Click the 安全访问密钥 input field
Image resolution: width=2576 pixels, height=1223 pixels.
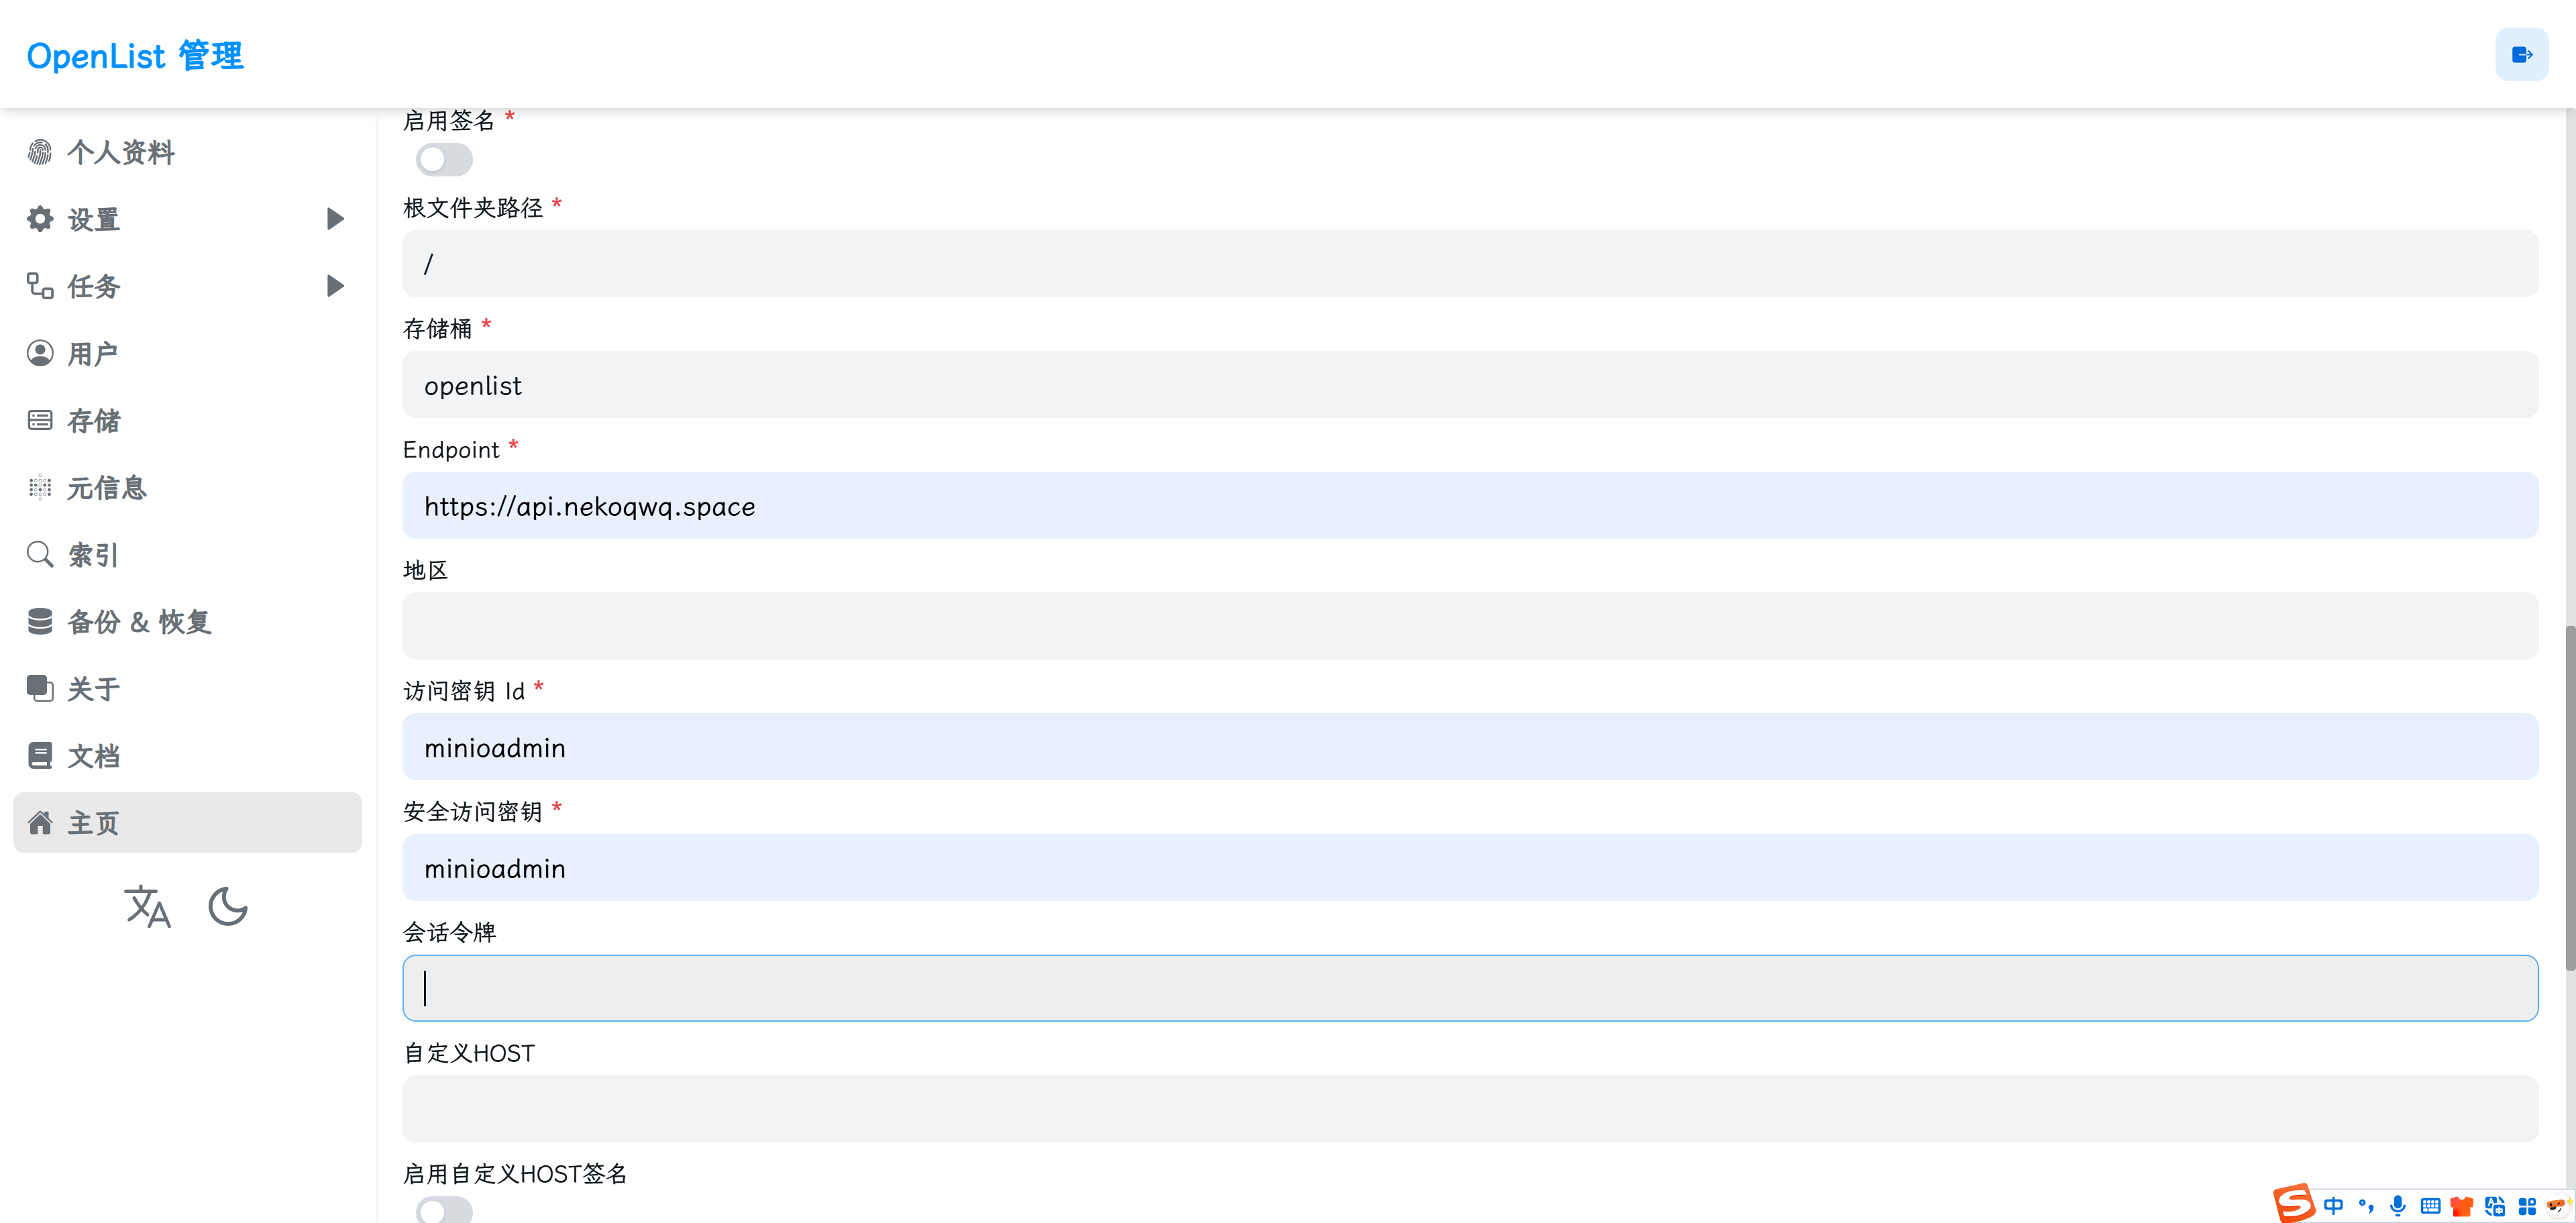click(1470, 868)
